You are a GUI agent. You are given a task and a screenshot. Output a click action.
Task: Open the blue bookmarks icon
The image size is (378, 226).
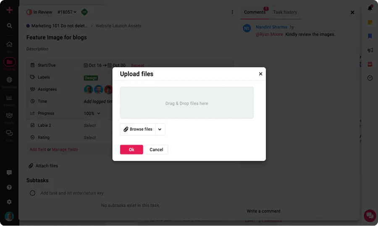370,36
